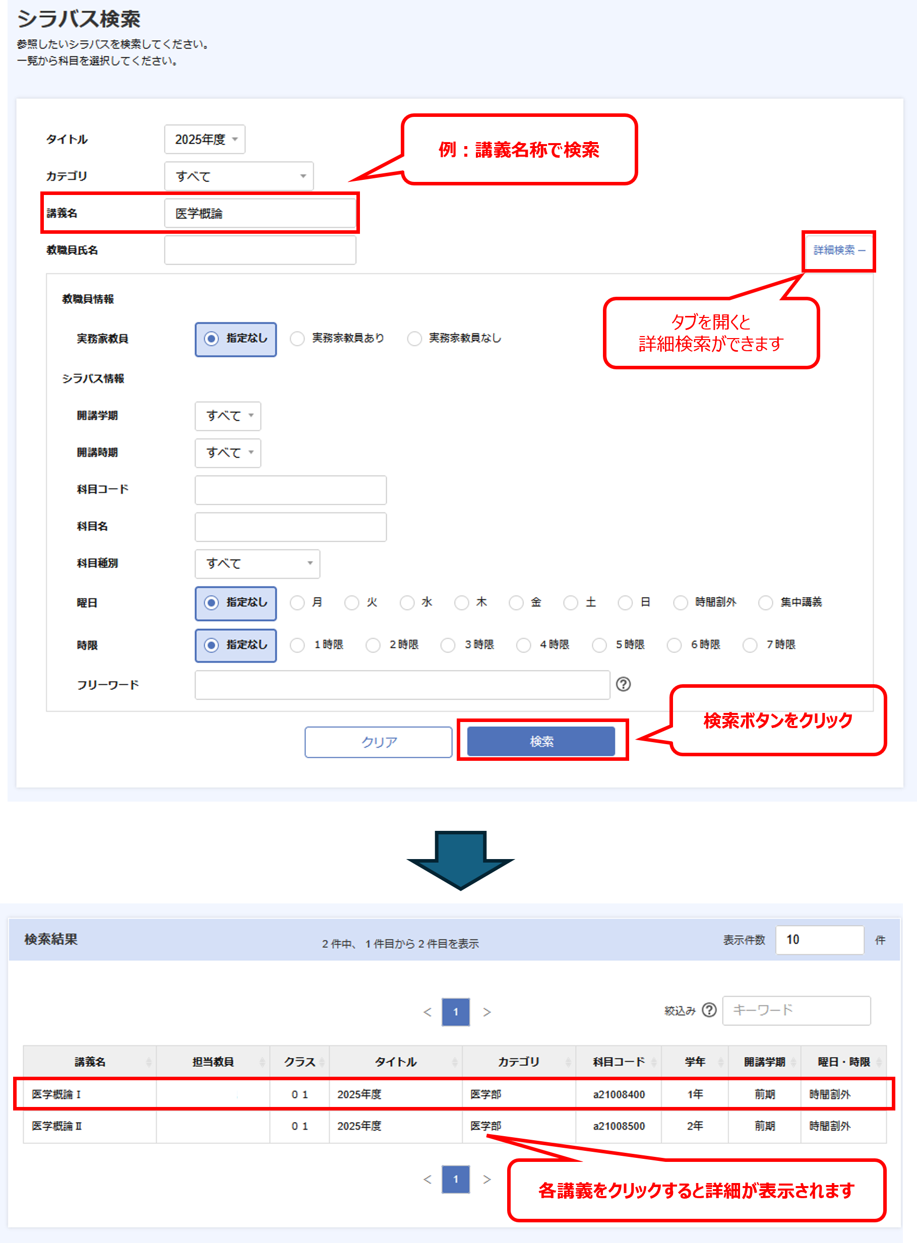Sort results by 学年 column sort icon
This screenshot has width=917, height=1243.
[x=720, y=1062]
